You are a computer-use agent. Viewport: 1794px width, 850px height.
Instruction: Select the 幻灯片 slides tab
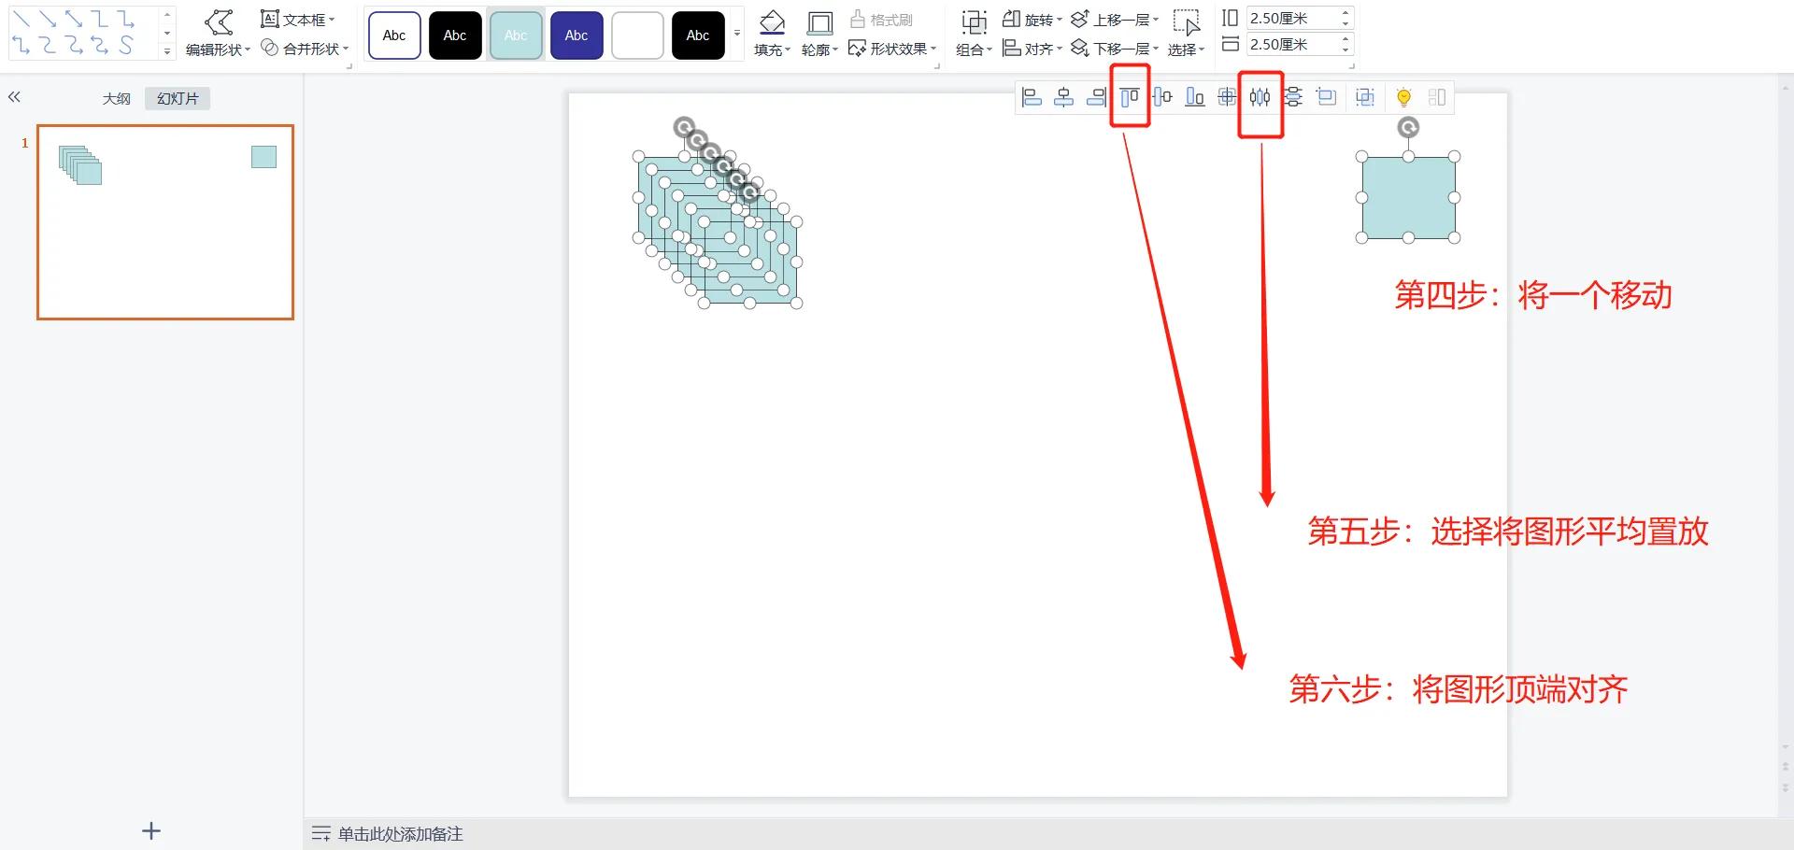[177, 97]
